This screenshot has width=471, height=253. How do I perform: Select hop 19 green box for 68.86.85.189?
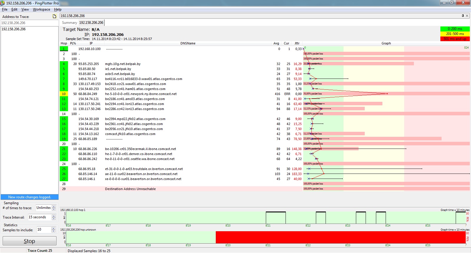click(64, 139)
